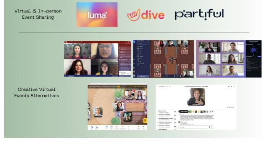Click the first icon in wooden room toolbar
The height and width of the screenshot is (142, 273).
click(92, 127)
